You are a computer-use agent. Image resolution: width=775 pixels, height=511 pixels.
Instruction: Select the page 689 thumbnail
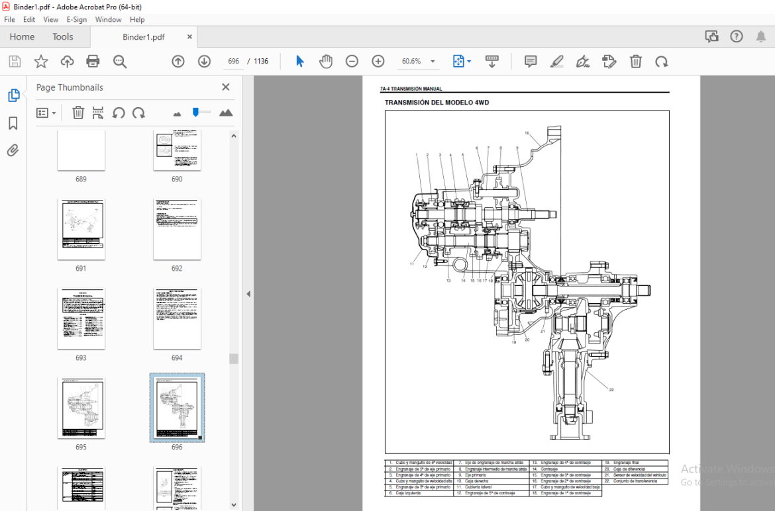tap(81, 150)
